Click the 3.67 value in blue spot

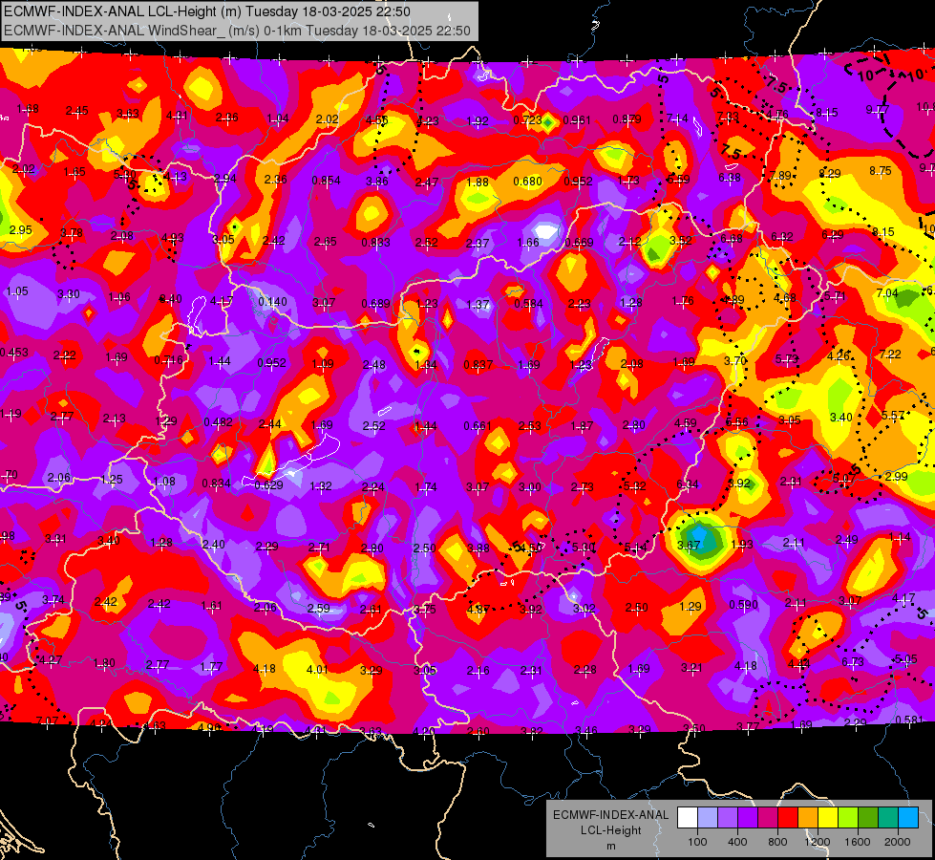(689, 545)
